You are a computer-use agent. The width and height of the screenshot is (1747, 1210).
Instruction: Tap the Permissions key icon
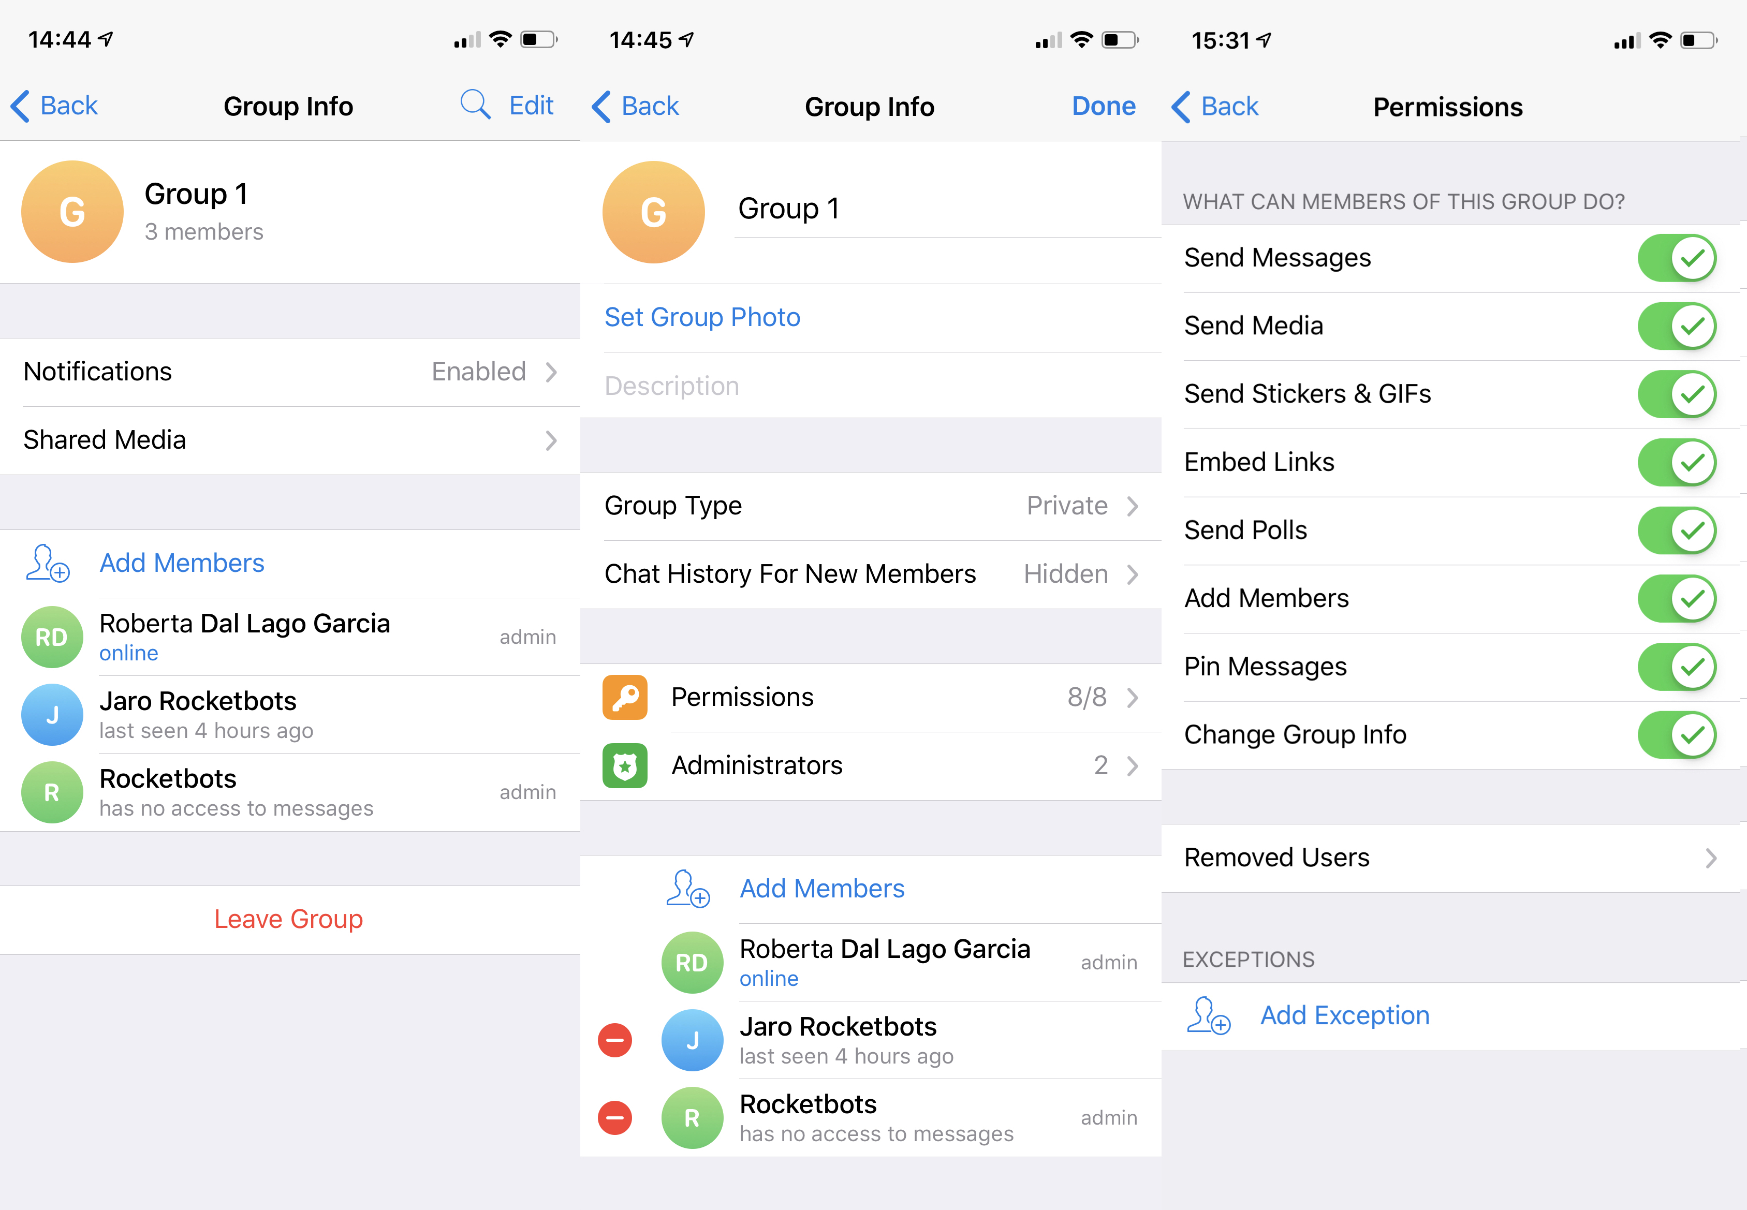tap(624, 694)
